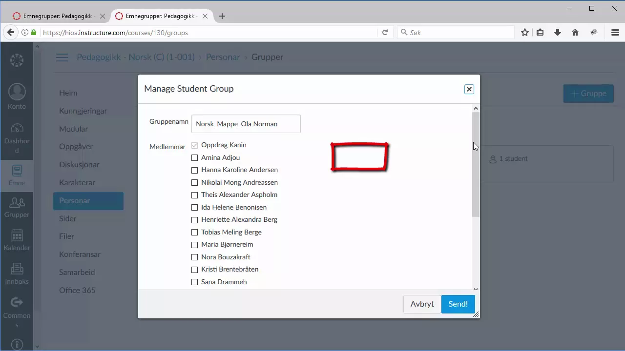
Task: Select the Emne book icon
Action: pos(17,170)
